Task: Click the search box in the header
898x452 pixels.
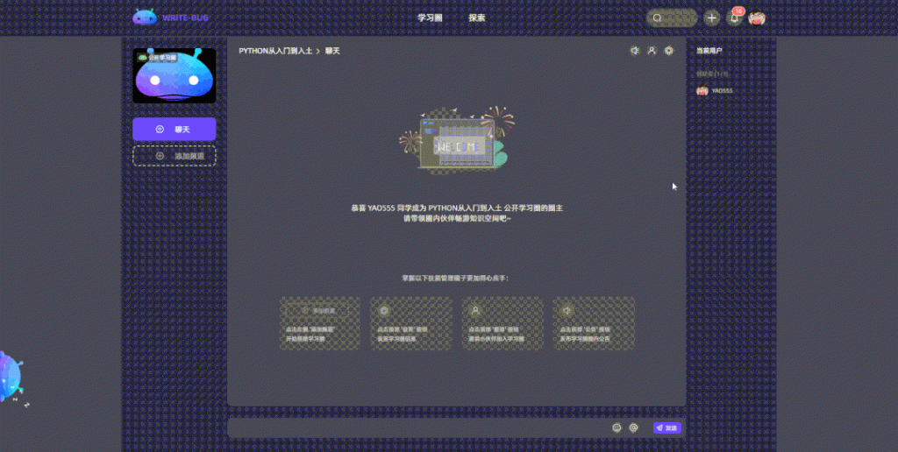Action: click(x=672, y=18)
